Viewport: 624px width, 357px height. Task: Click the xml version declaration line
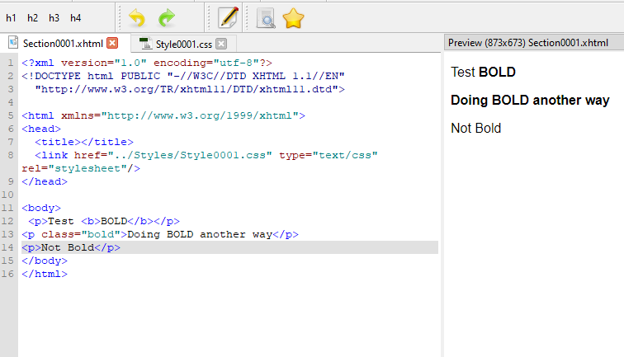[x=147, y=63]
